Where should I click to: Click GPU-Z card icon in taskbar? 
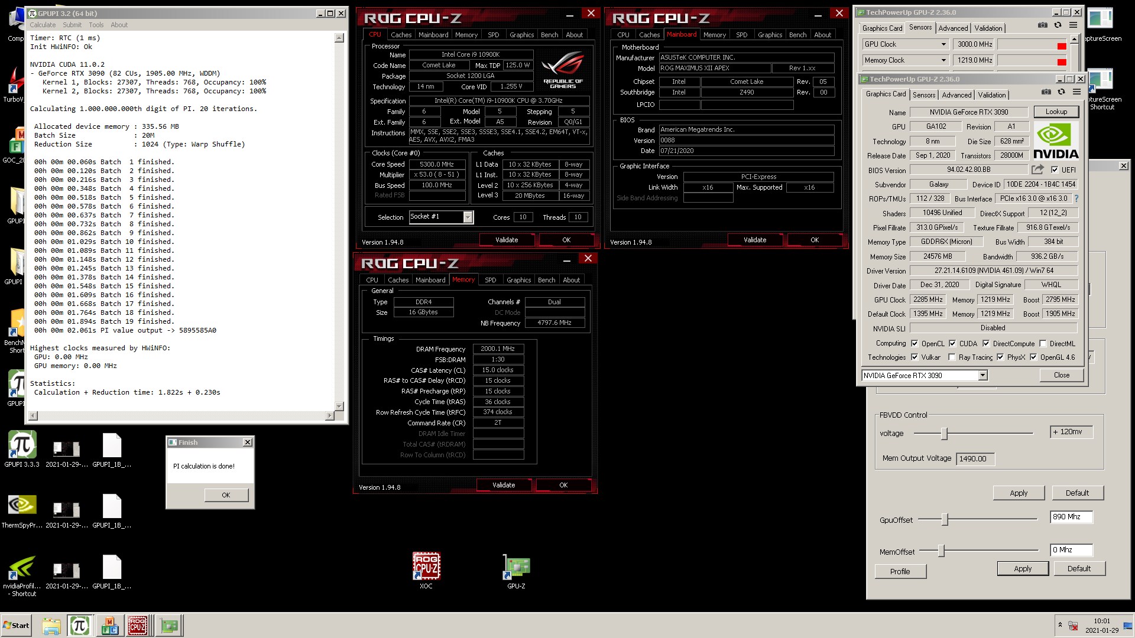[x=169, y=626]
